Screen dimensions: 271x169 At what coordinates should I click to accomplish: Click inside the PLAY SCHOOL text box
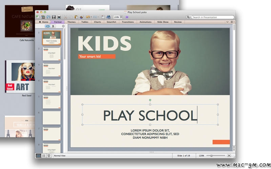tap(150, 115)
